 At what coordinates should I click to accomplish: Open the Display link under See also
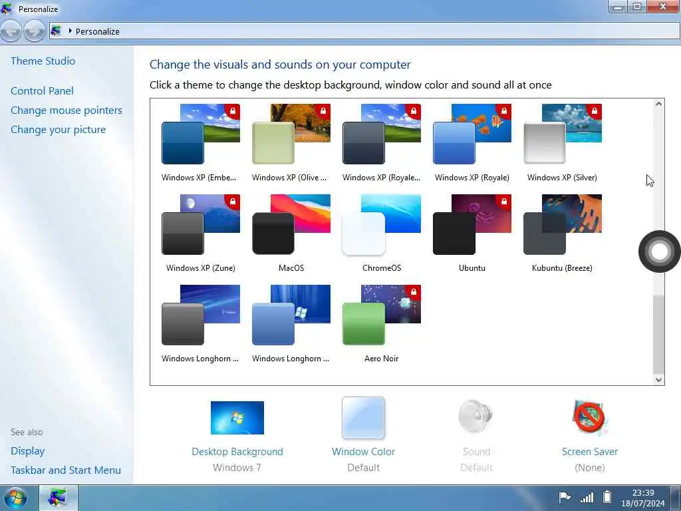[28, 451]
